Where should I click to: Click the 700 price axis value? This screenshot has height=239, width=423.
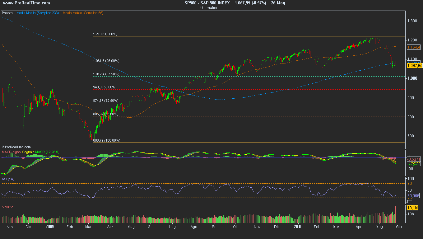pyautogui.click(x=410, y=136)
